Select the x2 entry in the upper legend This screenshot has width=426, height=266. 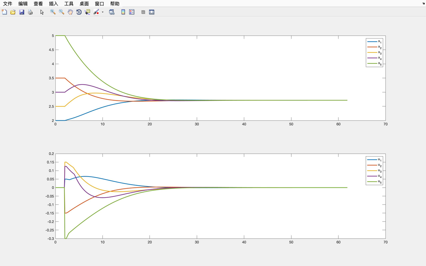pos(374,47)
